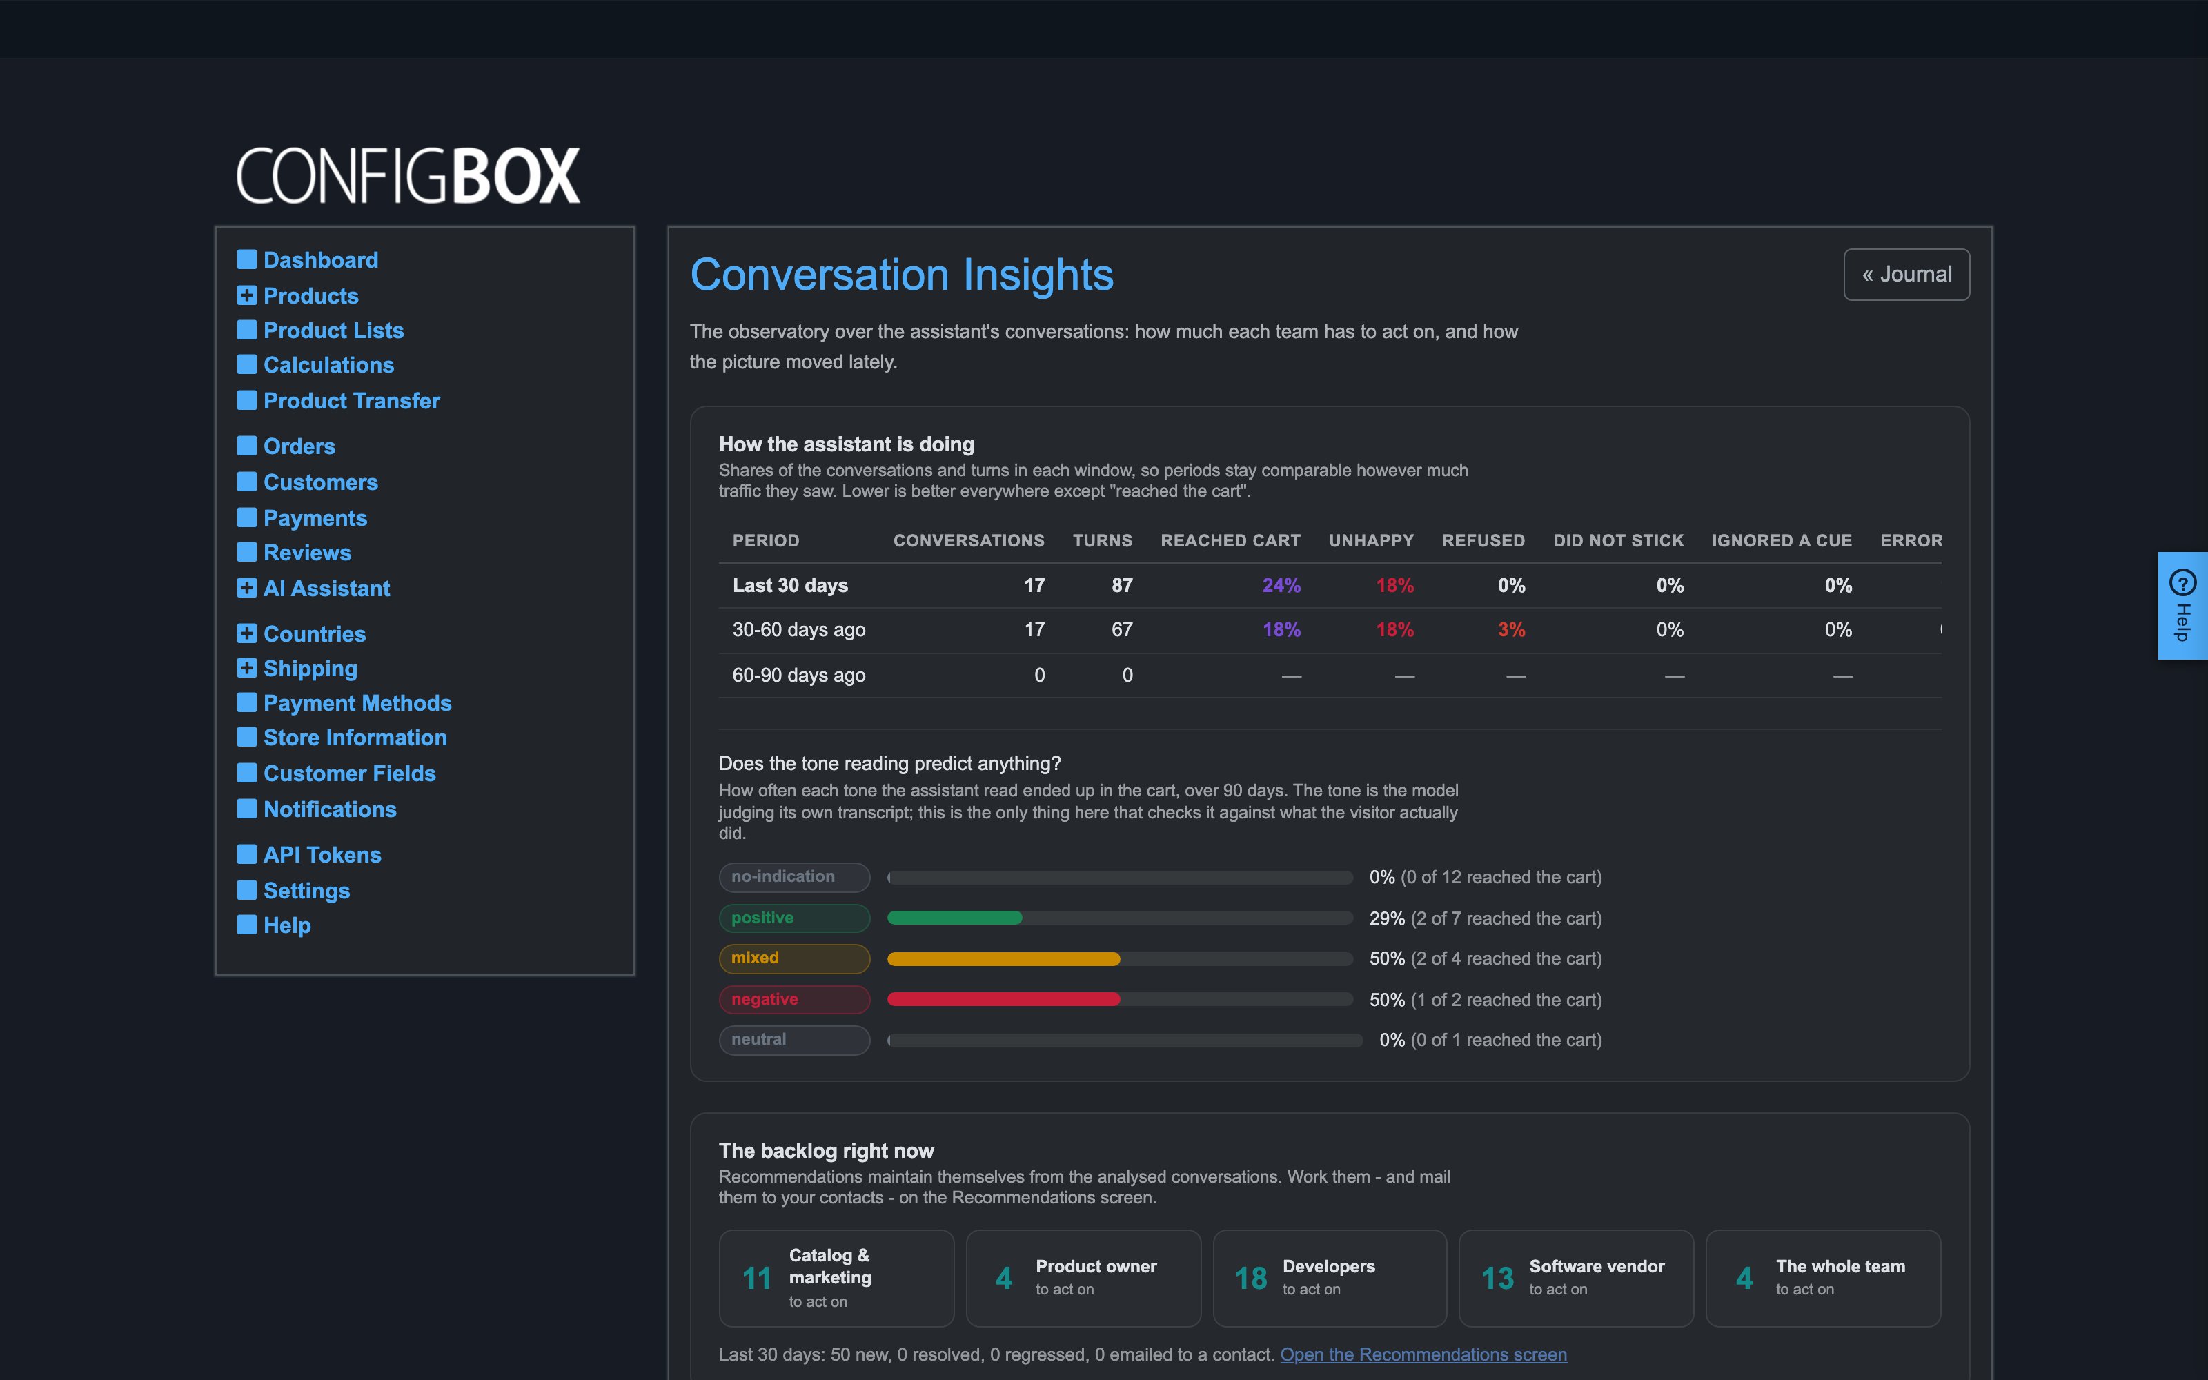Click the side Help tab
The width and height of the screenshot is (2208, 1380).
coord(2182,606)
